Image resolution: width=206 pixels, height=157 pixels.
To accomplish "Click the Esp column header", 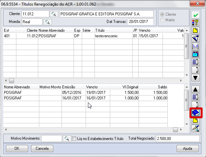I will (x=78, y=30).
